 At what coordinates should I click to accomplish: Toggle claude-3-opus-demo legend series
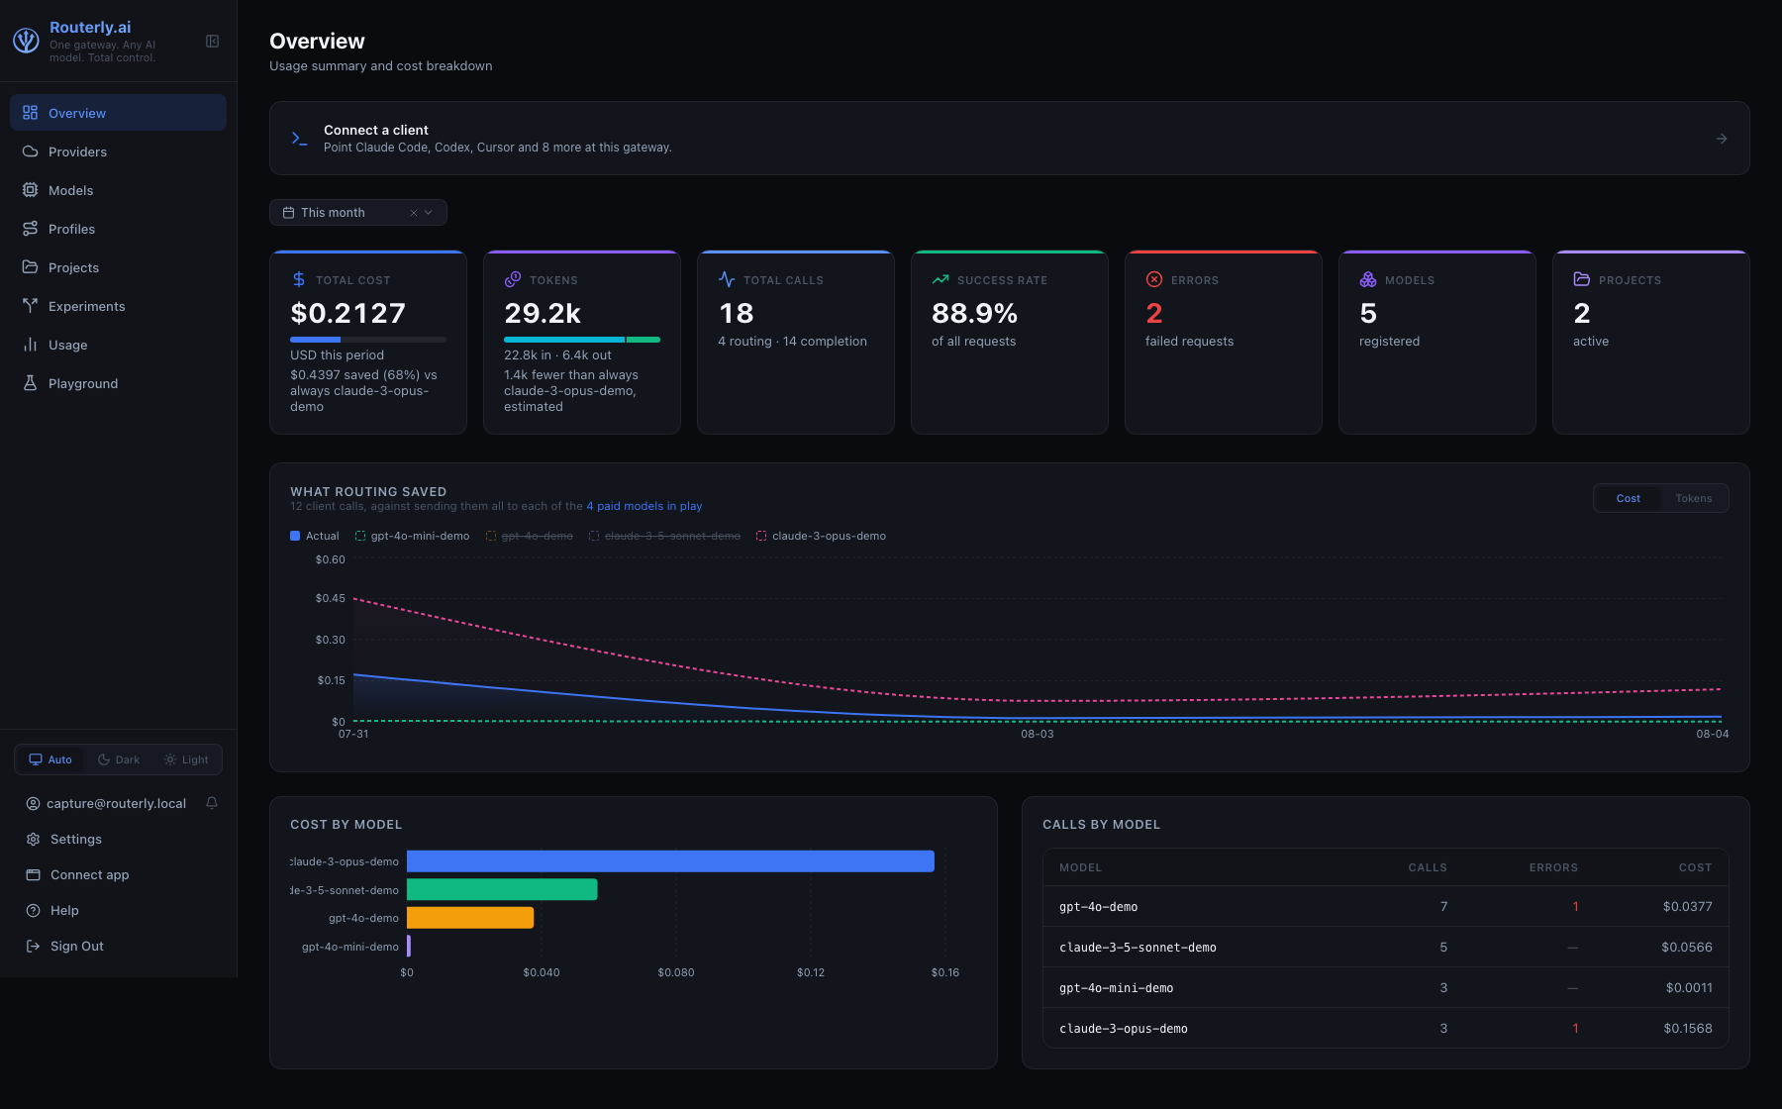822,536
